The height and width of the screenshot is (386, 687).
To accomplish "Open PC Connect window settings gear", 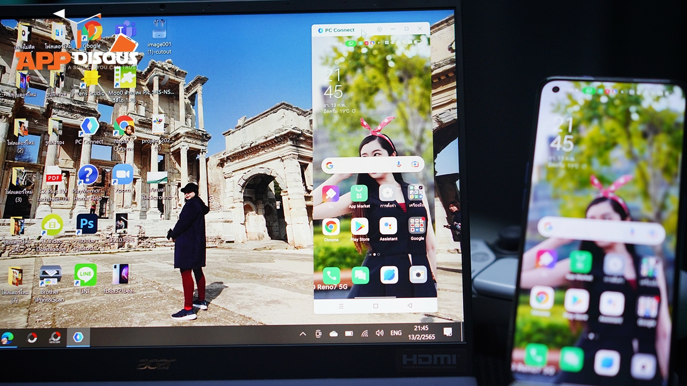I will tap(379, 29).
